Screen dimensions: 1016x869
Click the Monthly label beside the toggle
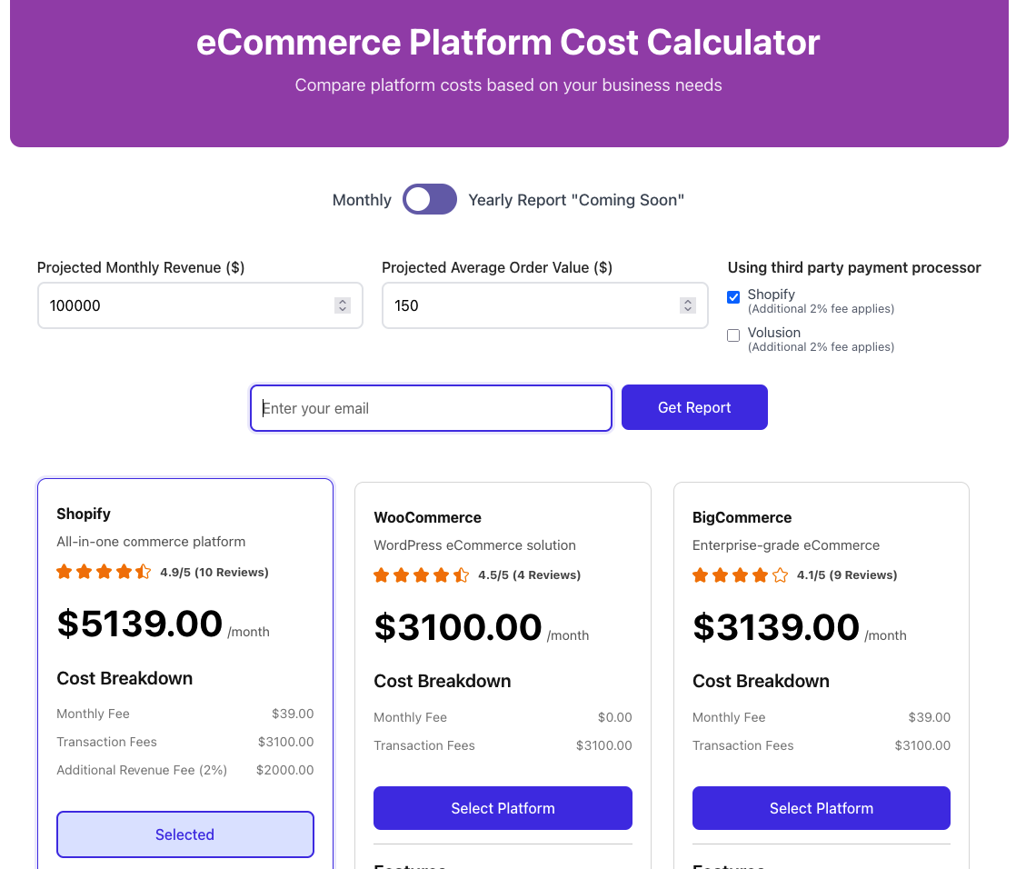pyautogui.click(x=361, y=199)
